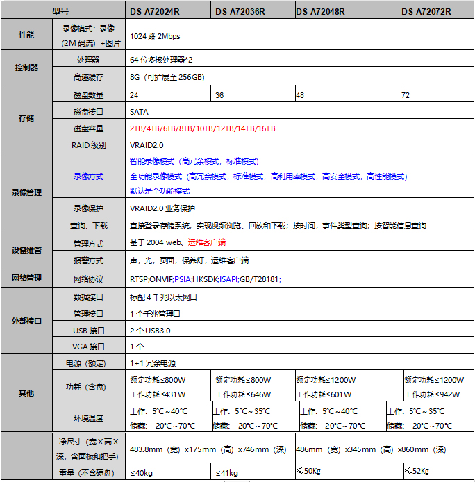Click the blue 录像方式 label

(x=89, y=176)
